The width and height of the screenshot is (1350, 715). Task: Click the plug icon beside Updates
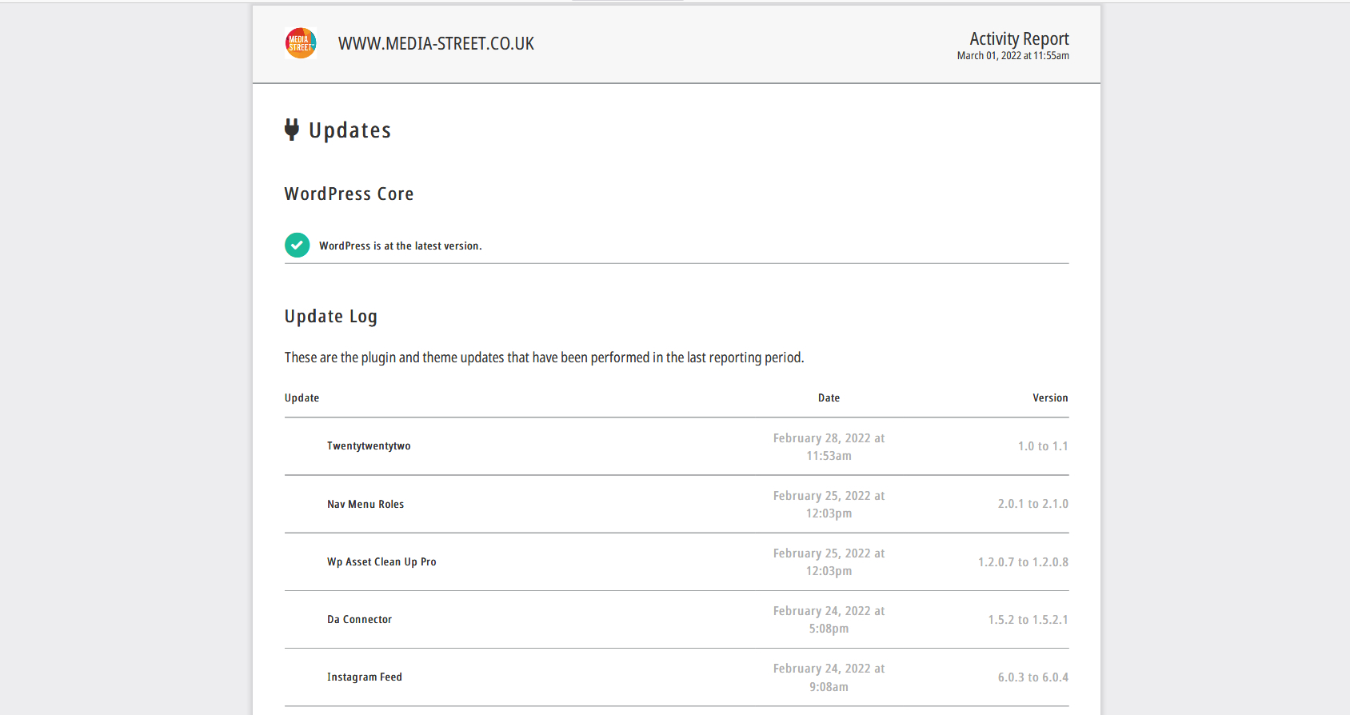coord(292,130)
